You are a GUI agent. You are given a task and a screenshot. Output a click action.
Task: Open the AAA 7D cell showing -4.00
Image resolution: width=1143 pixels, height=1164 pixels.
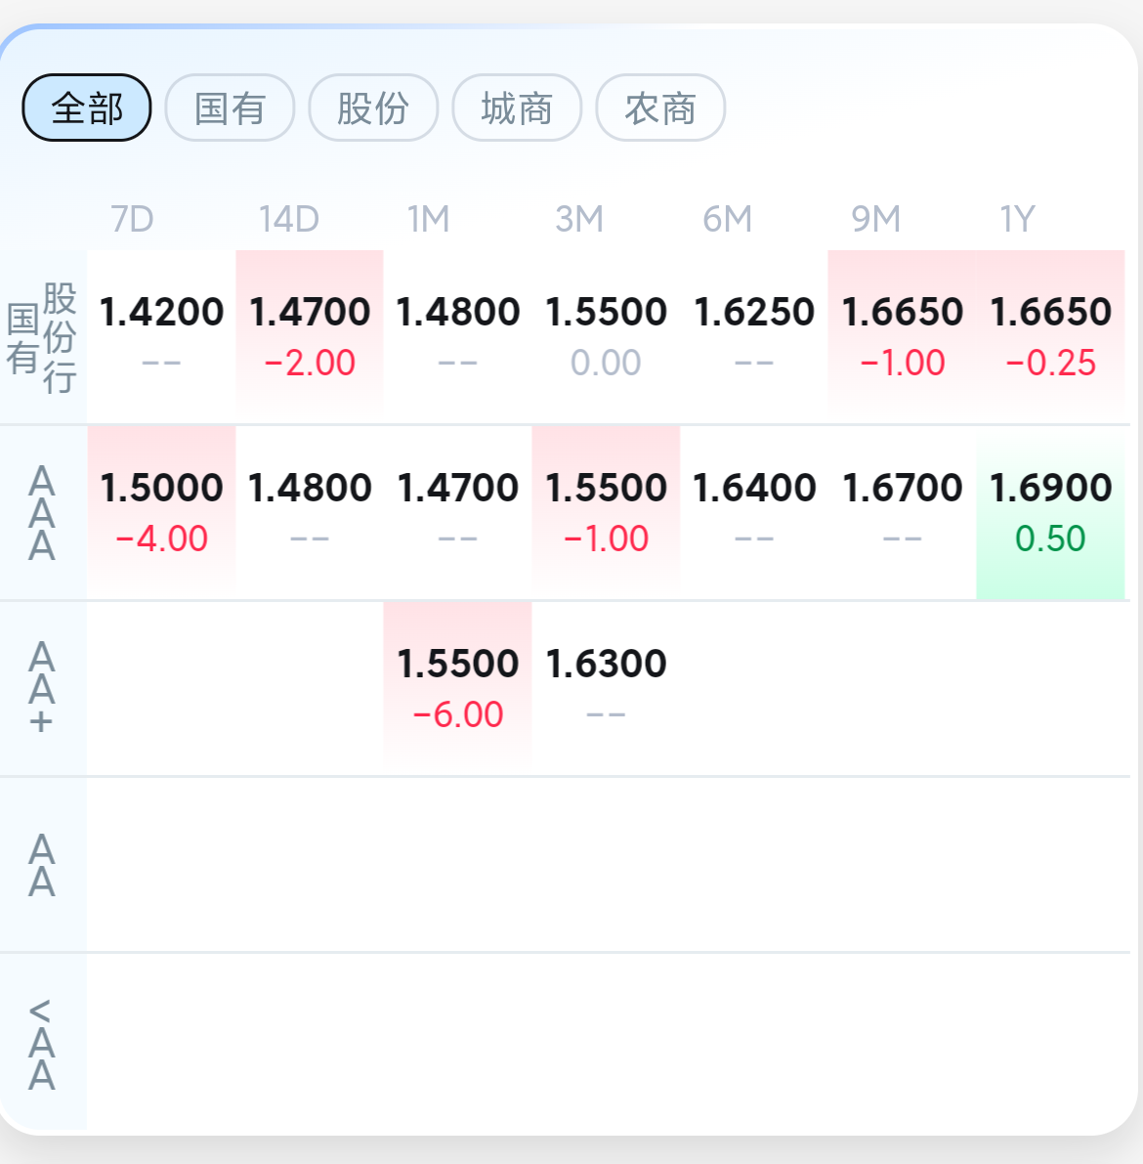point(162,513)
